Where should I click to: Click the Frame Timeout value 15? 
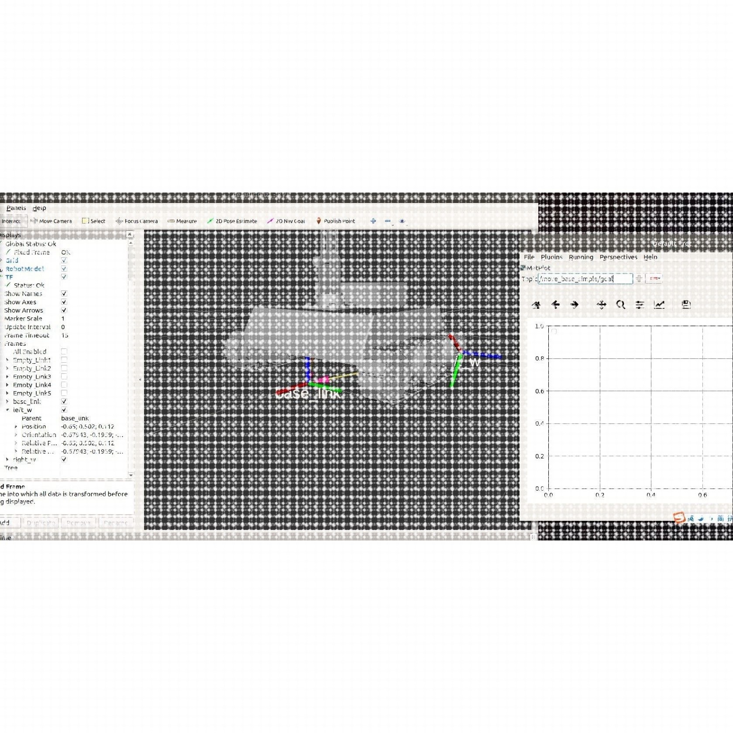click(x=65, y=335)
